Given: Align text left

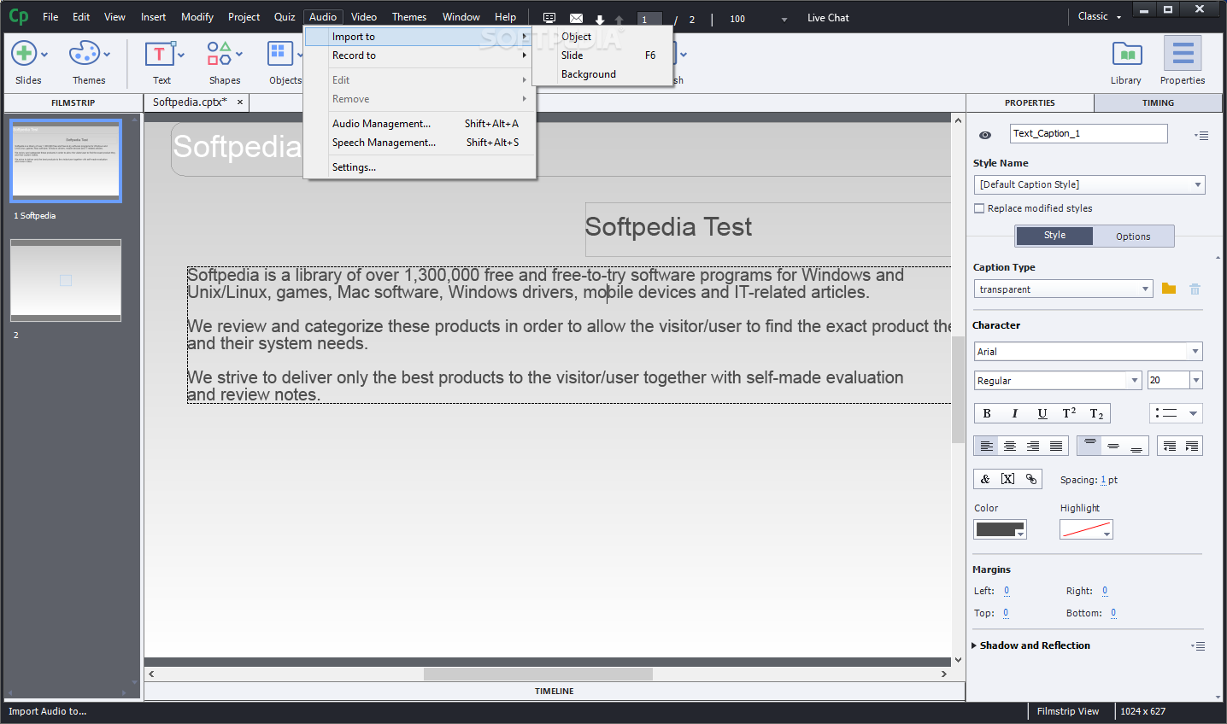Looking at the screenshot, I should pos(986,446).
